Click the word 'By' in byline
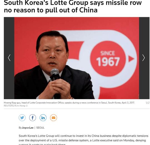 click(20, 128)
